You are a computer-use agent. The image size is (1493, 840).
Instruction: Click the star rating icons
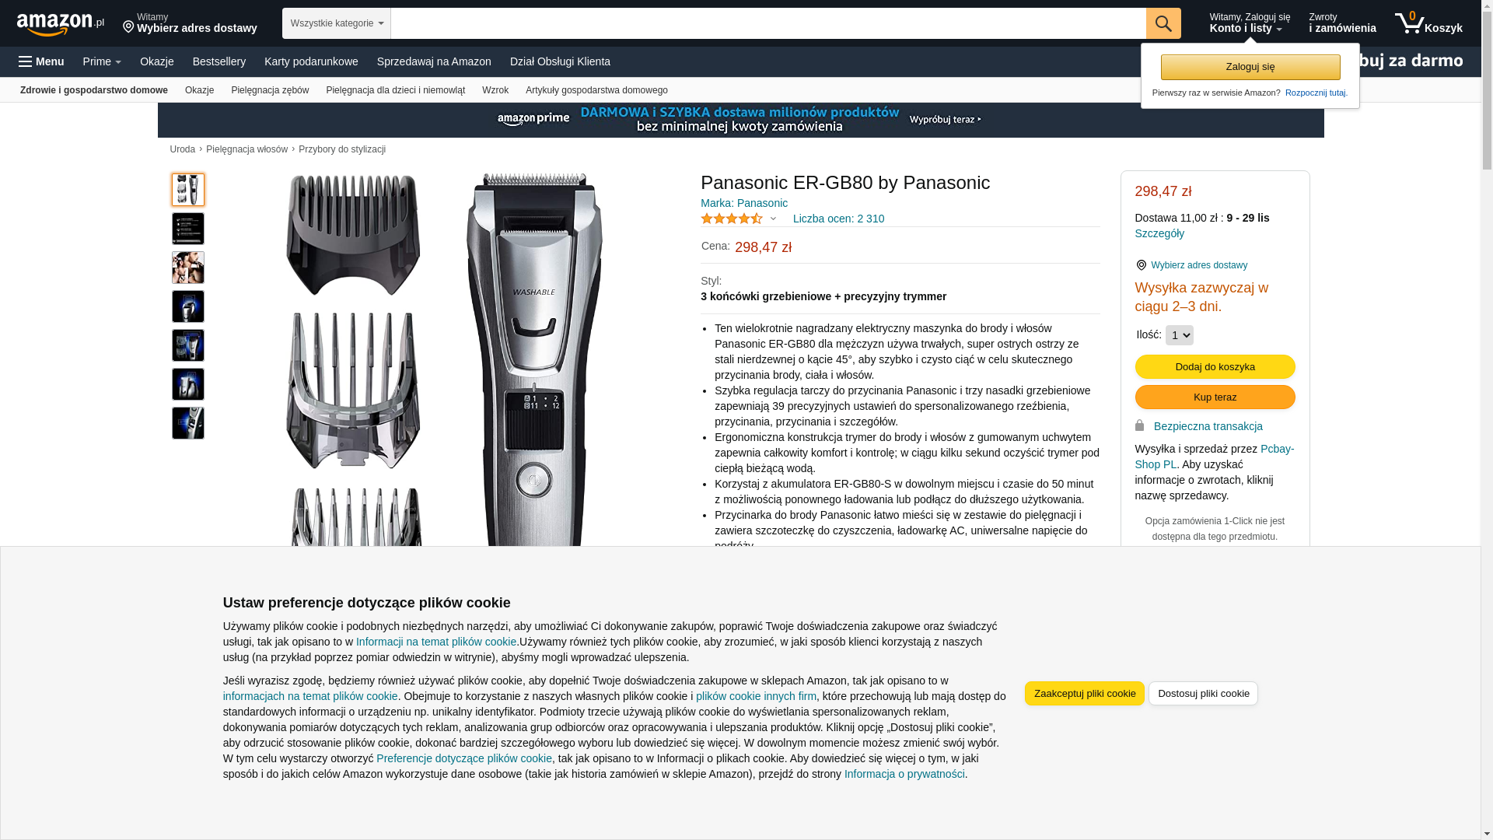click(x=732, y=219)
